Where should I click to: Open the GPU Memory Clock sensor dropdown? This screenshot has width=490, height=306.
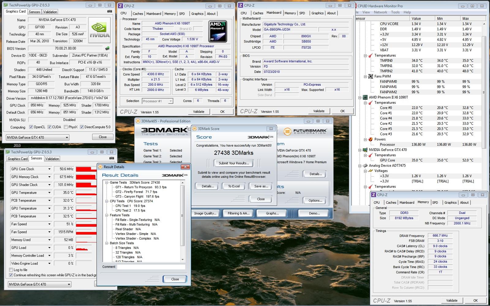point(49,177)
